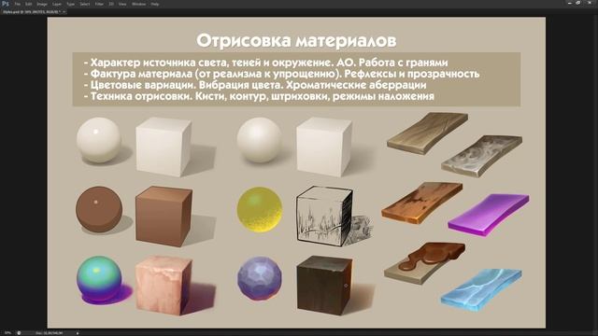598x336 pixels.
Task: Open the View menu
Action: pyautogui.click(x=122, y=4)
